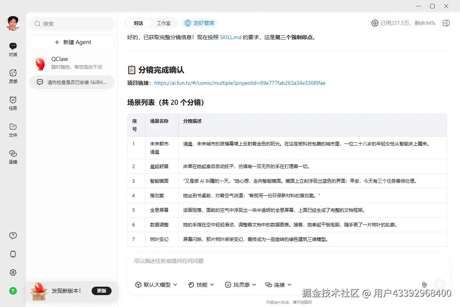Screen dimensions: 460x307
Task: Open the 灵感 panel in the sidebar
Action: [13, 76]
